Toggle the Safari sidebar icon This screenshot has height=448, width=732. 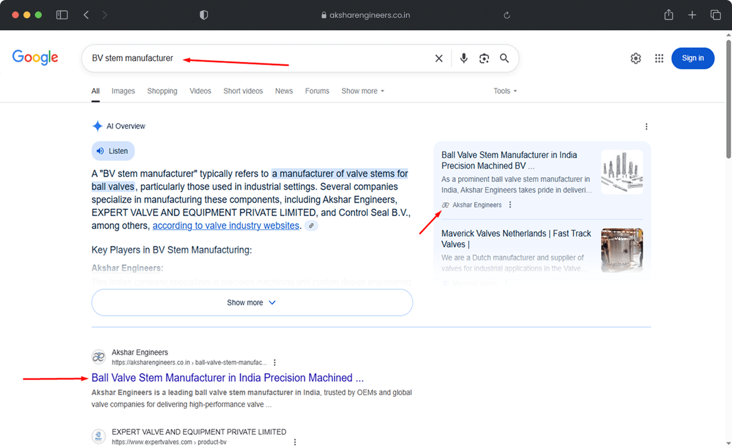(x=62, y=15)
